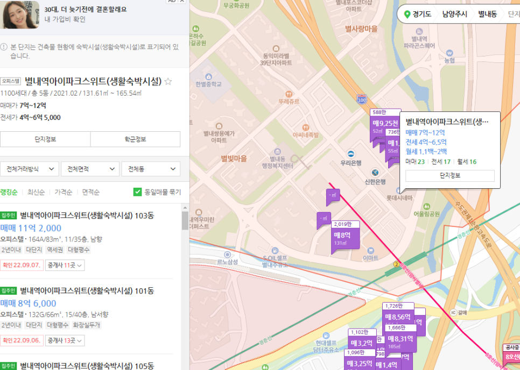Click the listing panel scrollbar thumb

tap(185, 220)
